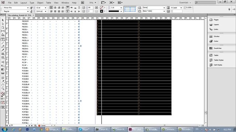
Task: Select the Zoom magnifier tool
Action: click(3, 89)
